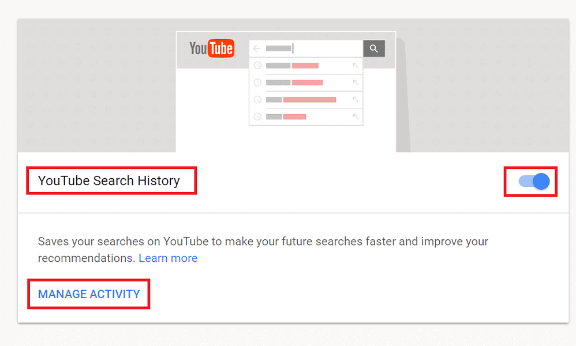This screenshot has width=576, height=346.
Task: Open MANAGE ACTIVITY
Action: pyautogui.click(x=88, y=294)
